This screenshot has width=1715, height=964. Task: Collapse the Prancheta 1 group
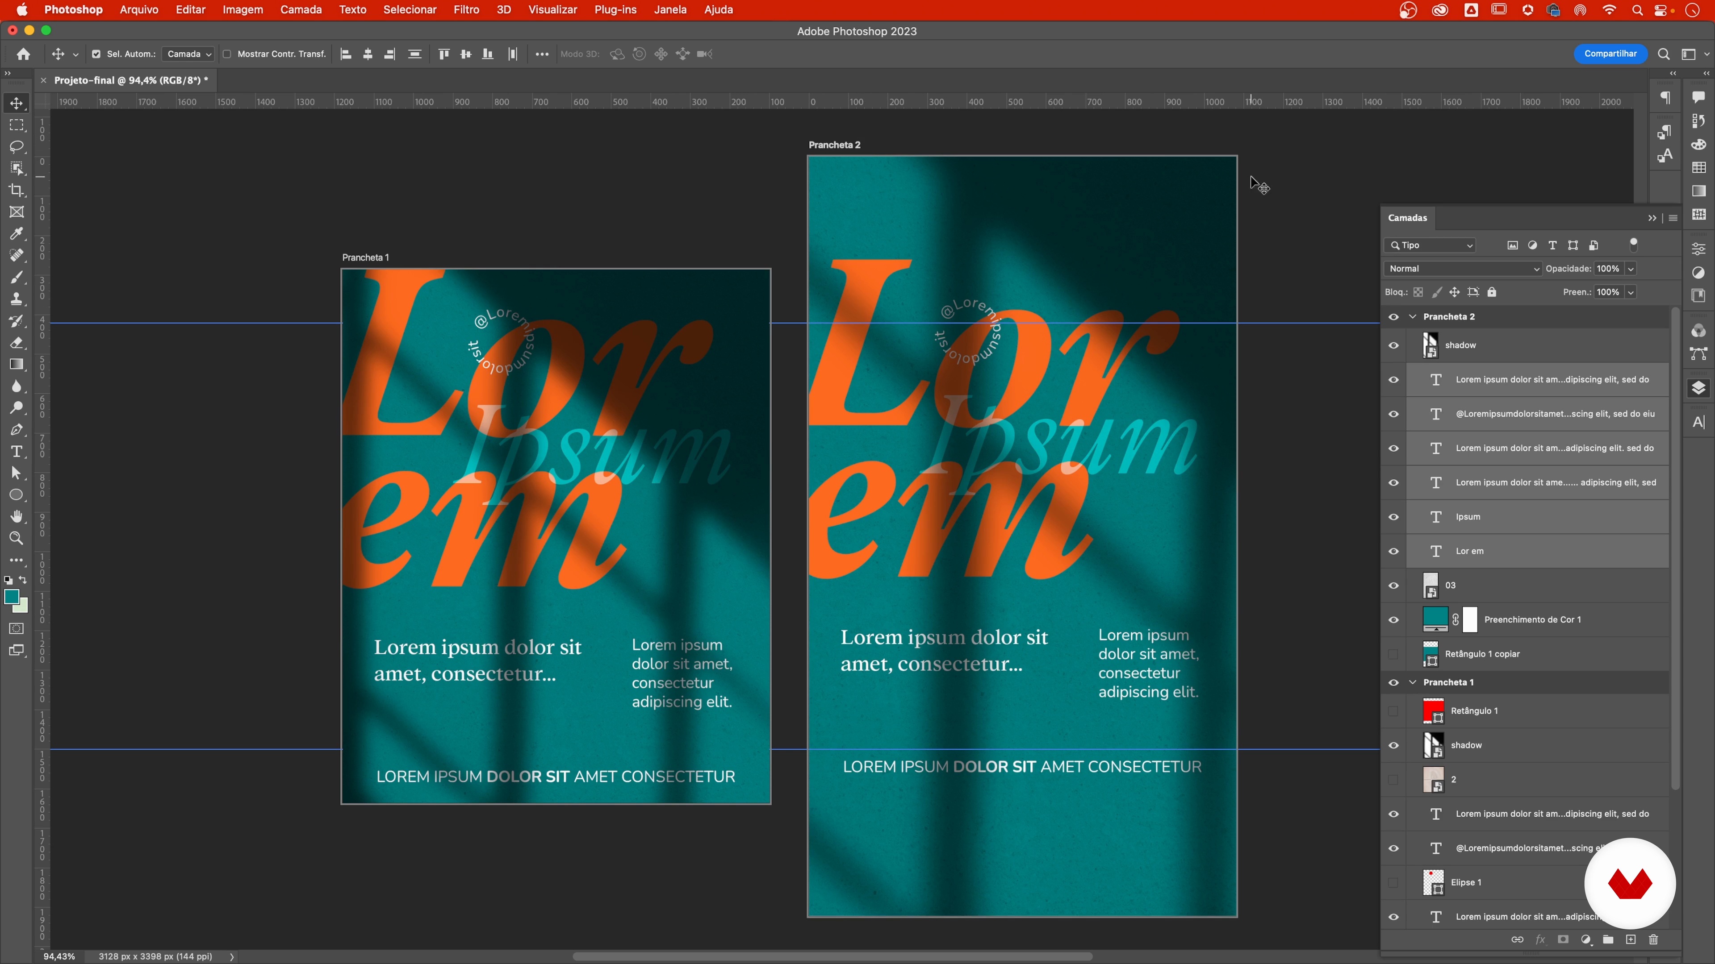[1413, 682]
